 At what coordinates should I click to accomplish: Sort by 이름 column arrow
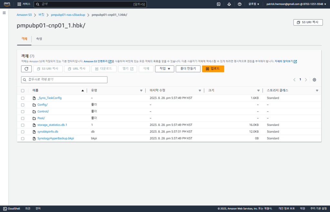(82, 90)
